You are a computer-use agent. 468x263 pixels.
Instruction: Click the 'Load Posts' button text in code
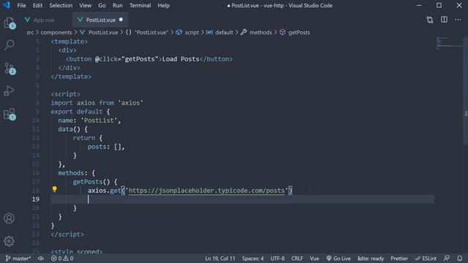[x=181, y=59]
